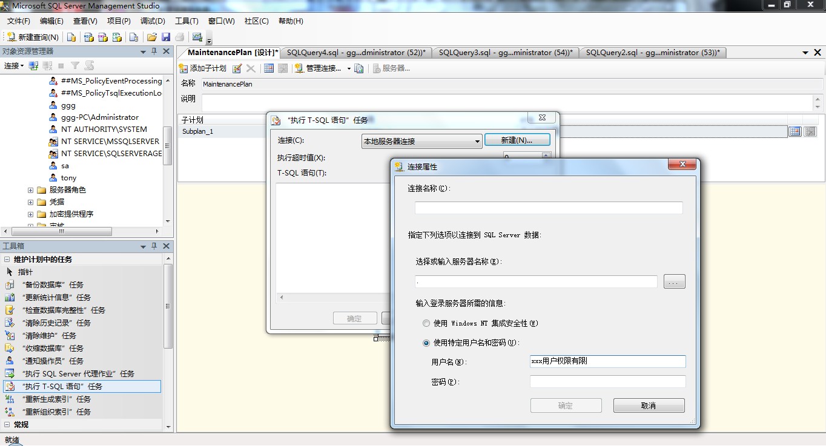The image size is (826, 446).
Task: Click the server name input field
Action: (x=536, y=281)
